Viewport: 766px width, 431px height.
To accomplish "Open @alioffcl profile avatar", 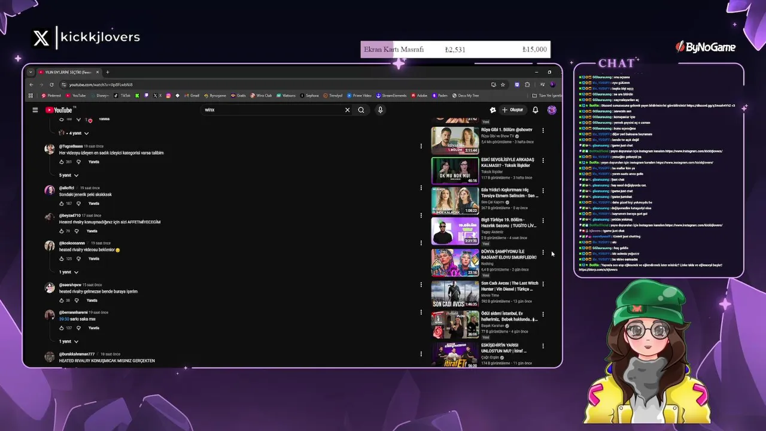I will click(x=50, y=191).
